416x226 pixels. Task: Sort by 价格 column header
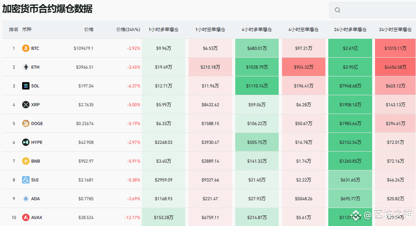point(89,29)
